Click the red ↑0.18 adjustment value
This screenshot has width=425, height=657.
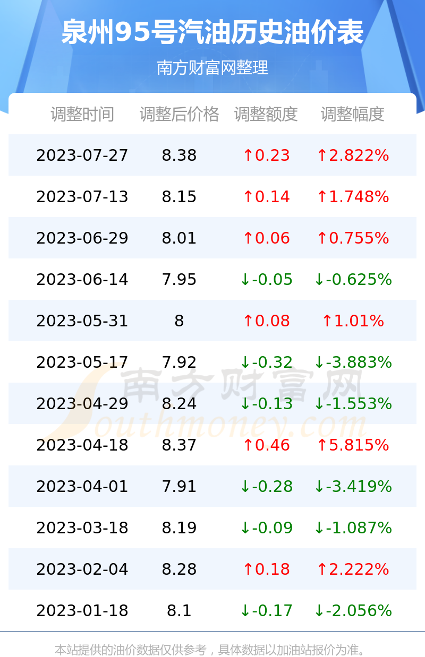266,569
